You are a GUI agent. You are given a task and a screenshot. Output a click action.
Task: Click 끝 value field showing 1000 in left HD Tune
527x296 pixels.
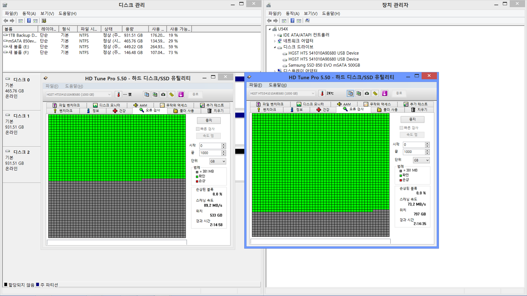tap(210, 153)
